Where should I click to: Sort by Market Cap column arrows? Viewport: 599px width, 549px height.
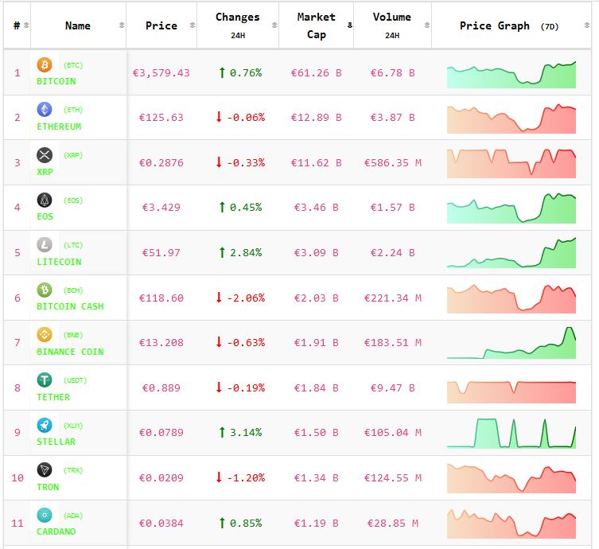(x=350, y=25)
